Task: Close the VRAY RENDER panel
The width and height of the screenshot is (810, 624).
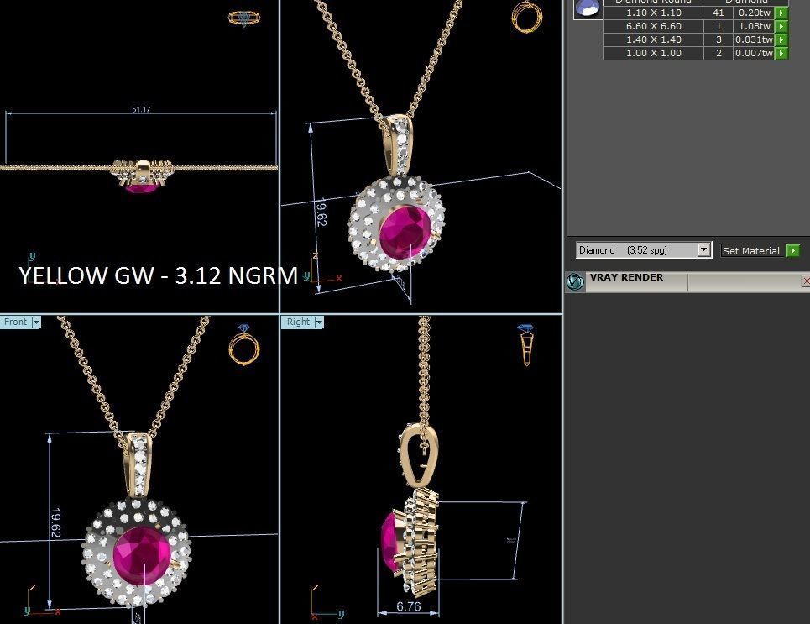Action: click(805, 281)
